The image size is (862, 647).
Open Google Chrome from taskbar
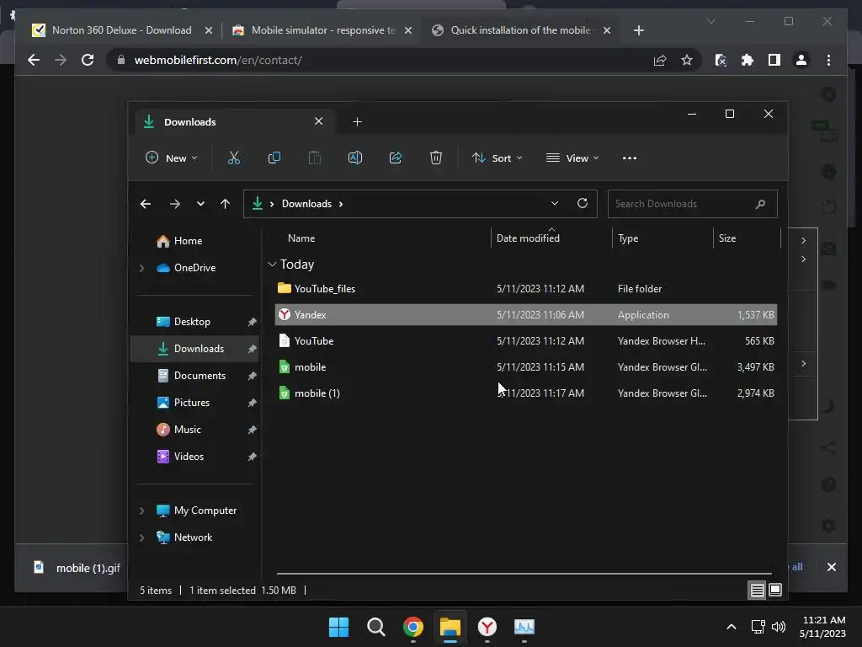pos(412,627)
